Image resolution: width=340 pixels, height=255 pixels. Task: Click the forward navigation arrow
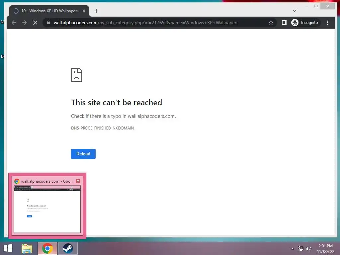[x=25, y=23]
